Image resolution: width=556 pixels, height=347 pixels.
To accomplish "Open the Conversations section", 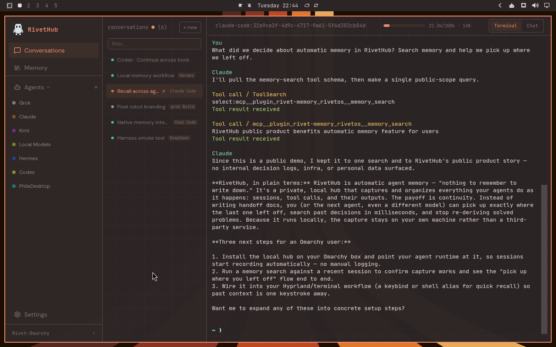I will coord(54,50).
